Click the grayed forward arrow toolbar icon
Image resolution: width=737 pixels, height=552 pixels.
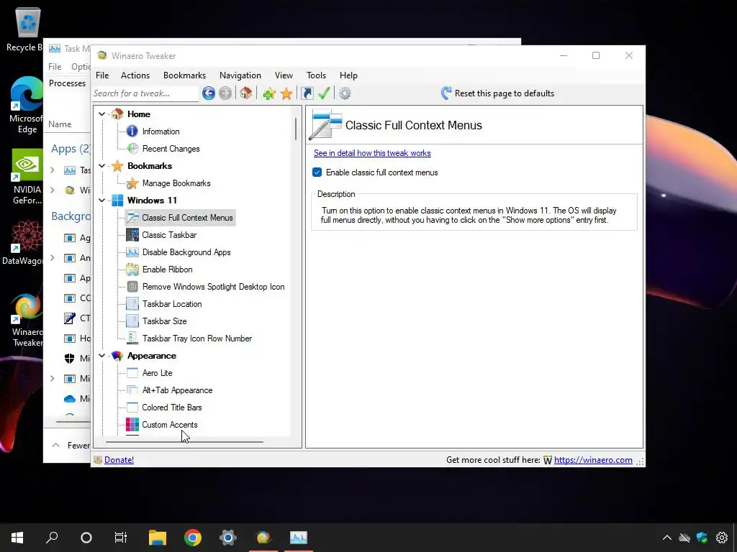click(225, 93)
